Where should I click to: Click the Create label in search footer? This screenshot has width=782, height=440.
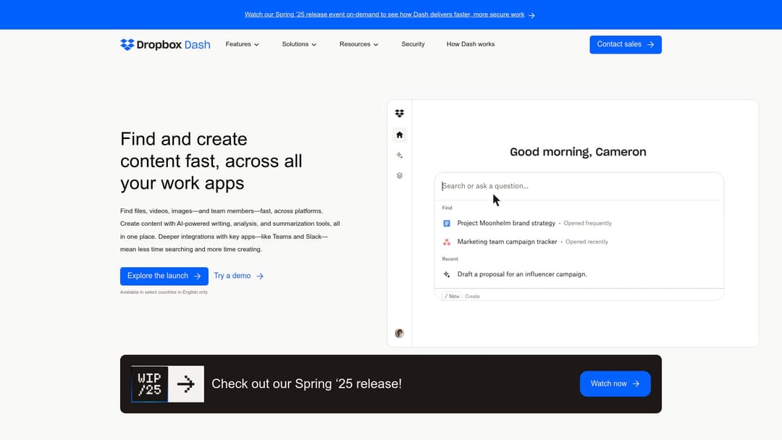click(472, 297)
